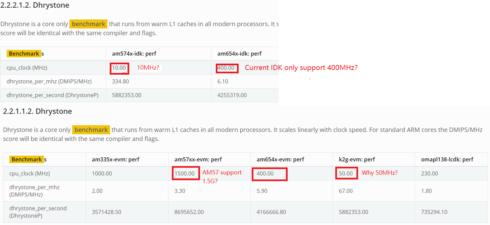Click the red-boxed 10.00 cpu_clock value

(x=119, y=68)
